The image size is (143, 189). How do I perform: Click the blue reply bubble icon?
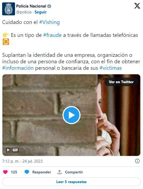pyautogui.click(x=27, y=172)
